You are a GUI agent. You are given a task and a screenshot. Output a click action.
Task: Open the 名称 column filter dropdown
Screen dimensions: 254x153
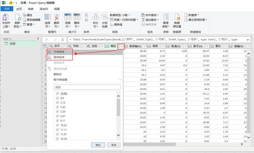coord(103,46)
